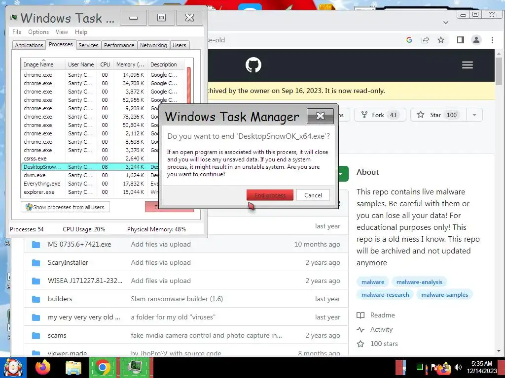
Task: Click the Santa Start button on taskbar
Action: tap(13, 367)
